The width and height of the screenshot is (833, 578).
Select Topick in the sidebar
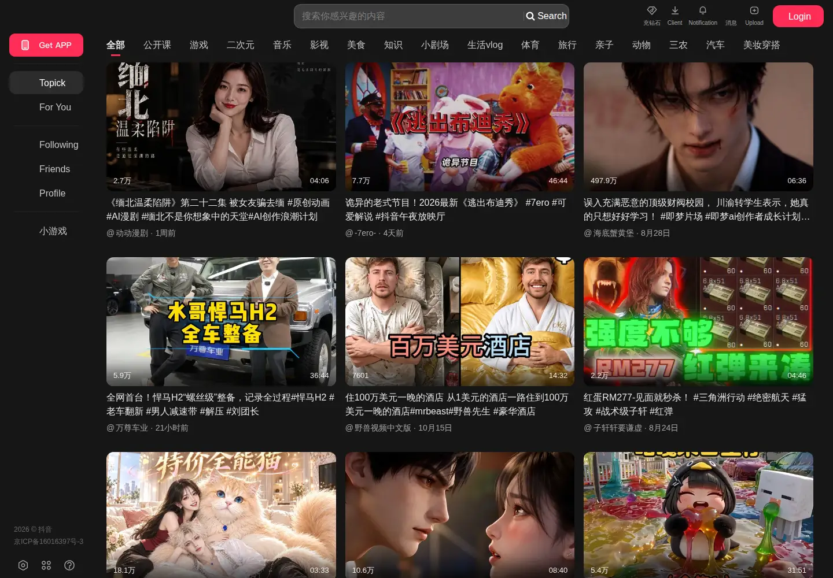point(46,83)
